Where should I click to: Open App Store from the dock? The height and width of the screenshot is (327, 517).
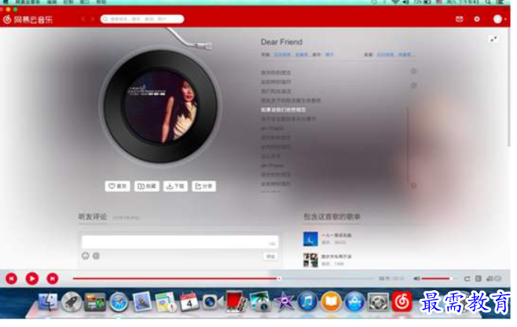[354, 302]
